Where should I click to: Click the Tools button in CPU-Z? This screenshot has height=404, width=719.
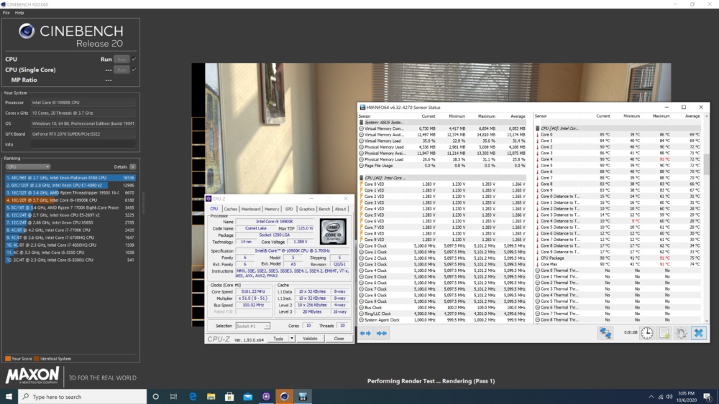pyautogui.click(x=278, y=339)
